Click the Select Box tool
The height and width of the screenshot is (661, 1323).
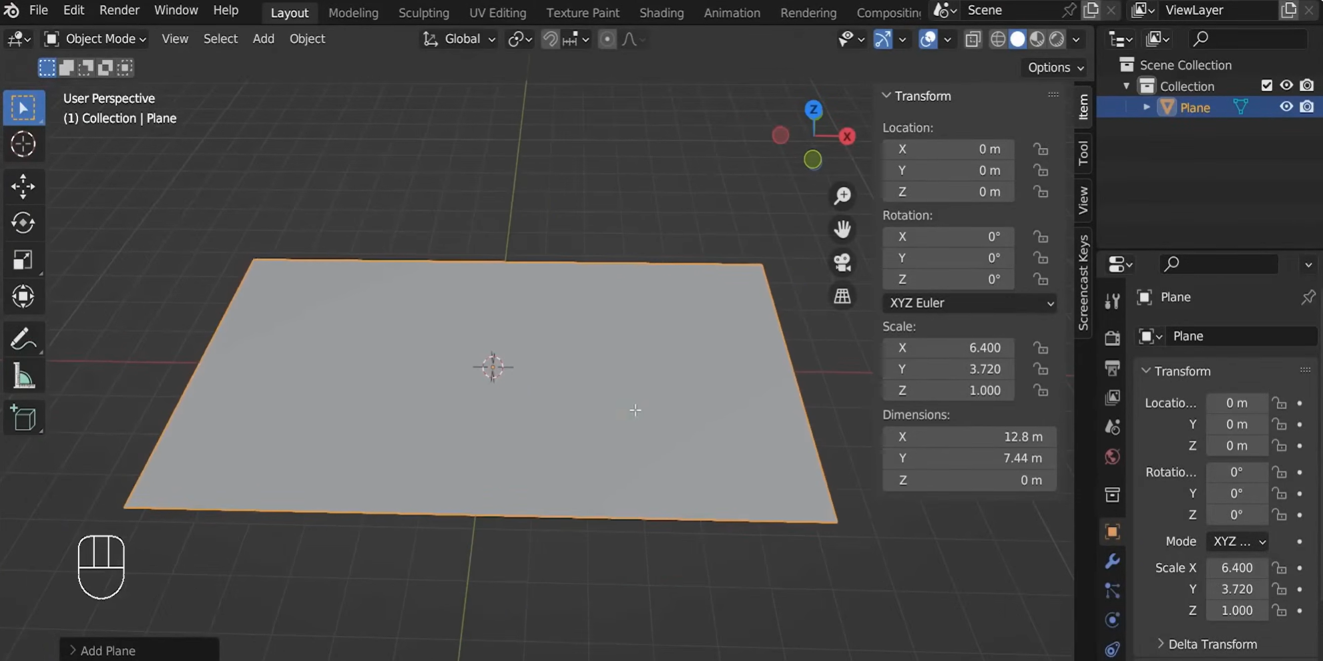click(x=23, y=107)
